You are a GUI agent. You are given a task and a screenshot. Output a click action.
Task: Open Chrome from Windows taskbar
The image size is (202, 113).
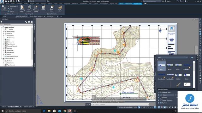click(64, 111)
